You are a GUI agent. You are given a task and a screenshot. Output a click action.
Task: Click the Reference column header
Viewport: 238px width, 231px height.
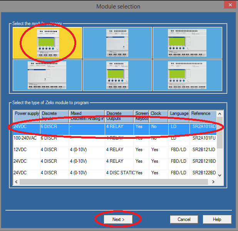[x=203, y=116]
